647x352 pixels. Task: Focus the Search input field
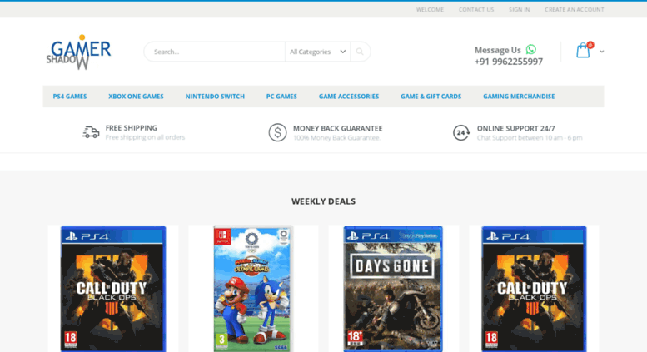pos(215,52)
